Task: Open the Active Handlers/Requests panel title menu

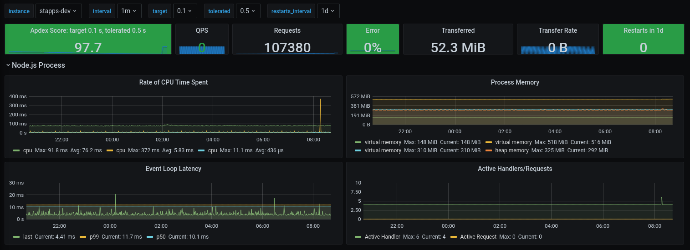Action: (515, 169)
